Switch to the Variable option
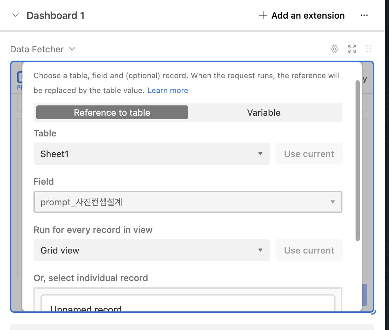The height and width of the screenshot is (330, 389). pyautogui.click(x=264, y=113)
